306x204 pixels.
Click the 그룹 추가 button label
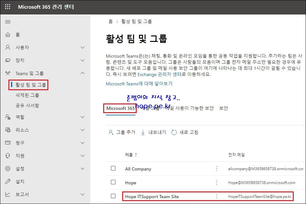click(x=126, y=132)
